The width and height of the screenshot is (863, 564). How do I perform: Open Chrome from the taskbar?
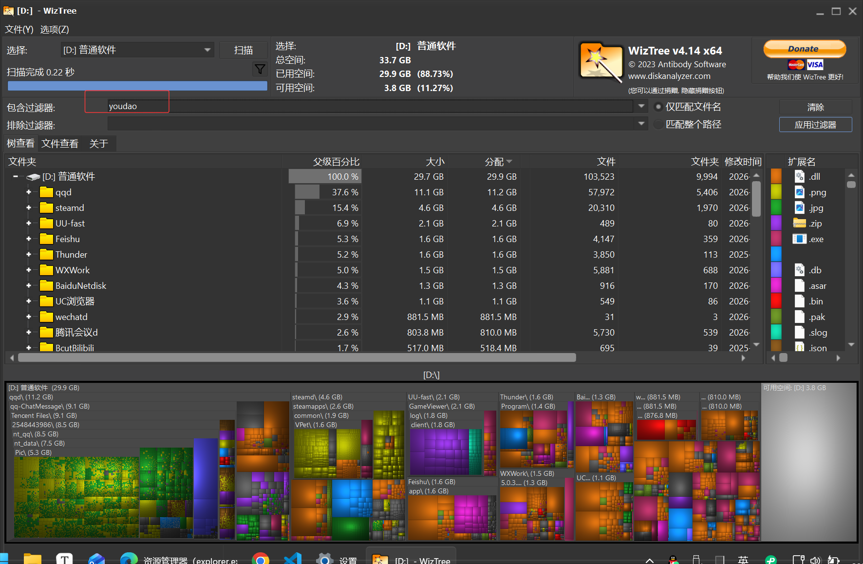pos(261,560)
